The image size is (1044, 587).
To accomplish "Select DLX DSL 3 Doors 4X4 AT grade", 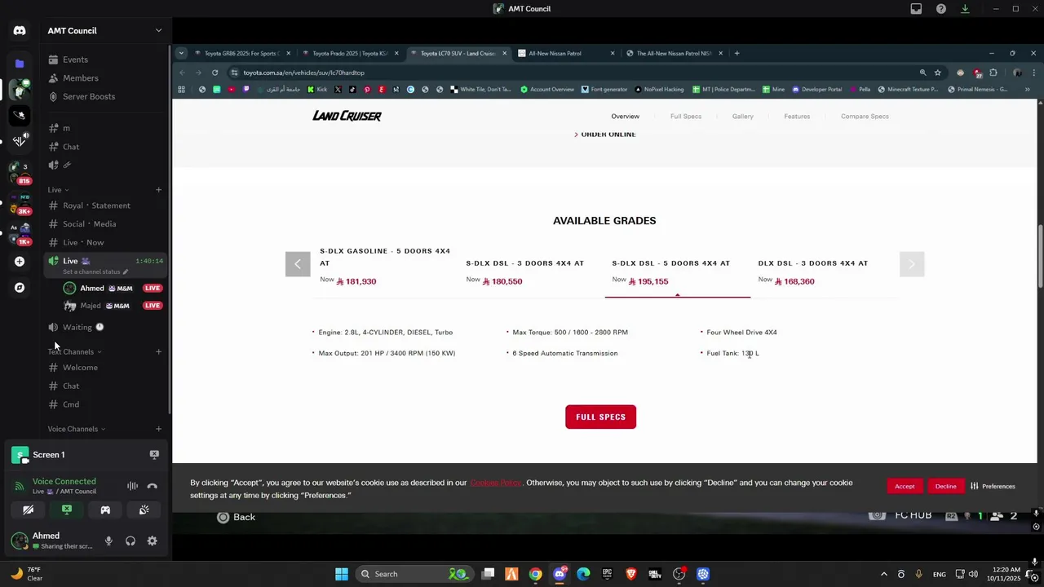I will tap(813, 272).
